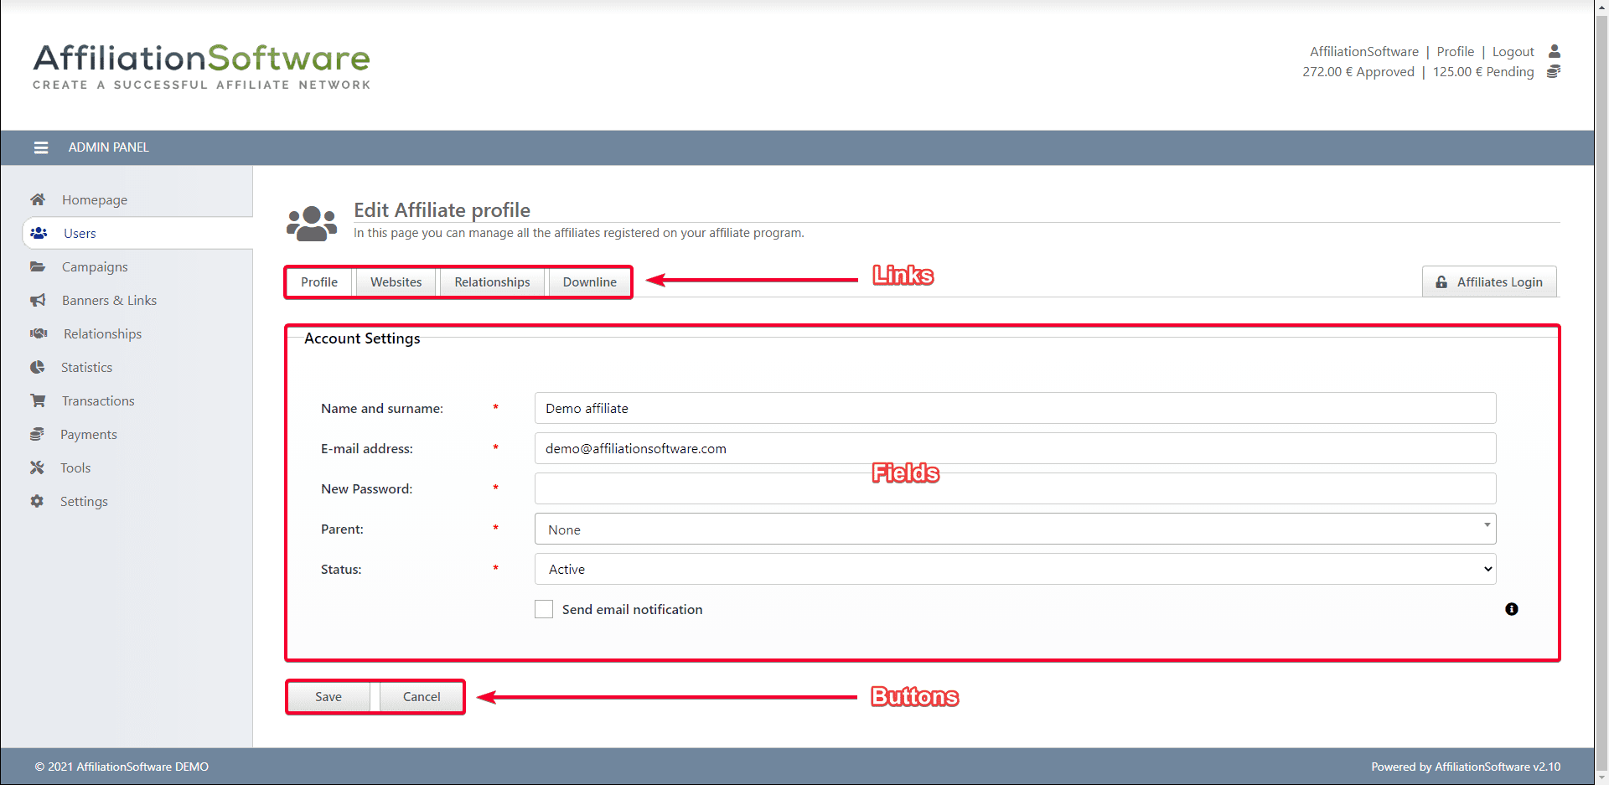Click the Transactions shopping cart icon

tap(38, 400)
